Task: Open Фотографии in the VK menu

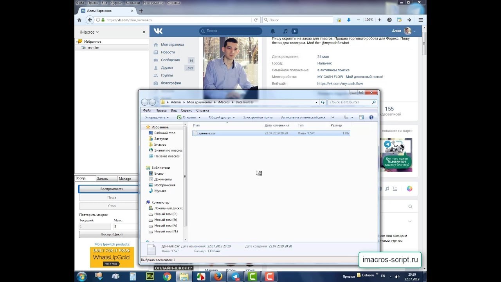Action: click(171, 83)
